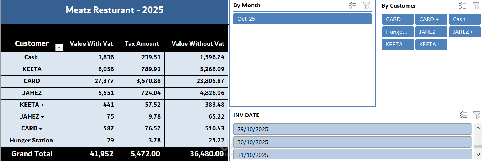Click the 5,266.09 cell
The height and width of the screenshot is (161, 483).
pos(196,69)
